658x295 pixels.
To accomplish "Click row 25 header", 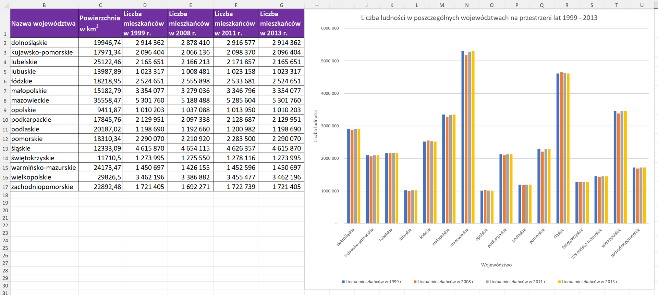I will coord(5,248).
